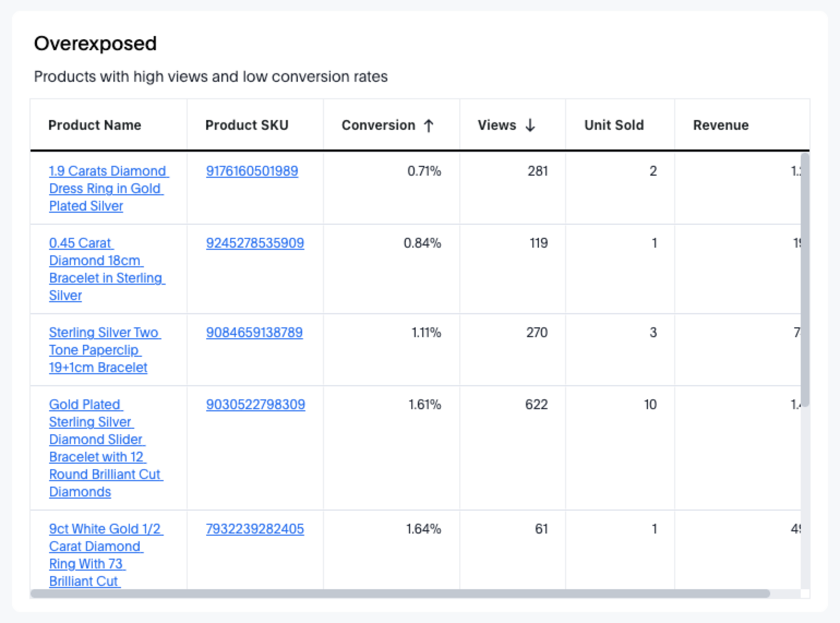Click SKU 9176160501989

pos(252,171)
